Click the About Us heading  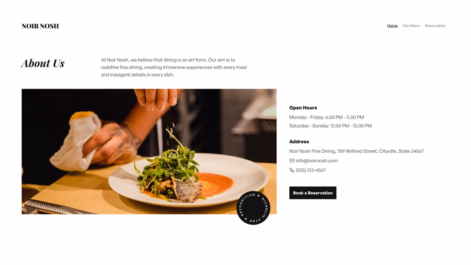point(43,63)
